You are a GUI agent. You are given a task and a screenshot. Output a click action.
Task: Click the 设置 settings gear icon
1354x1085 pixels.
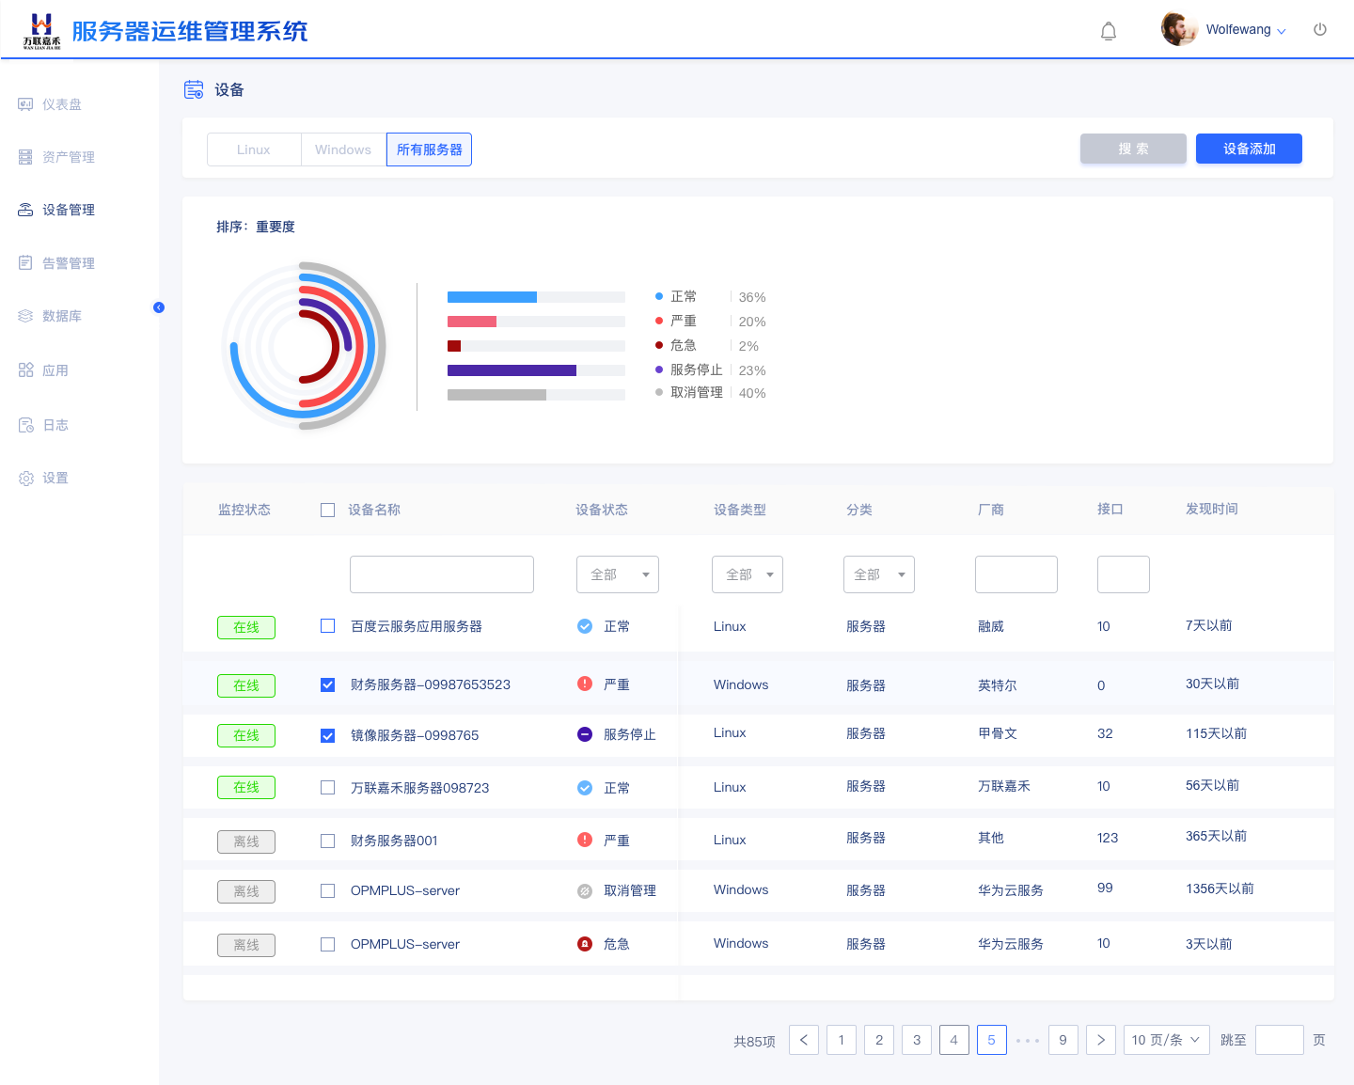tap(25, 479)
